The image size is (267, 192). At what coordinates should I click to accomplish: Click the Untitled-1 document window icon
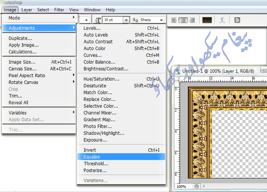177,71
